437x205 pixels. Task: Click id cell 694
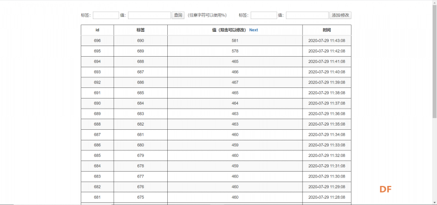tap(97, 61)
